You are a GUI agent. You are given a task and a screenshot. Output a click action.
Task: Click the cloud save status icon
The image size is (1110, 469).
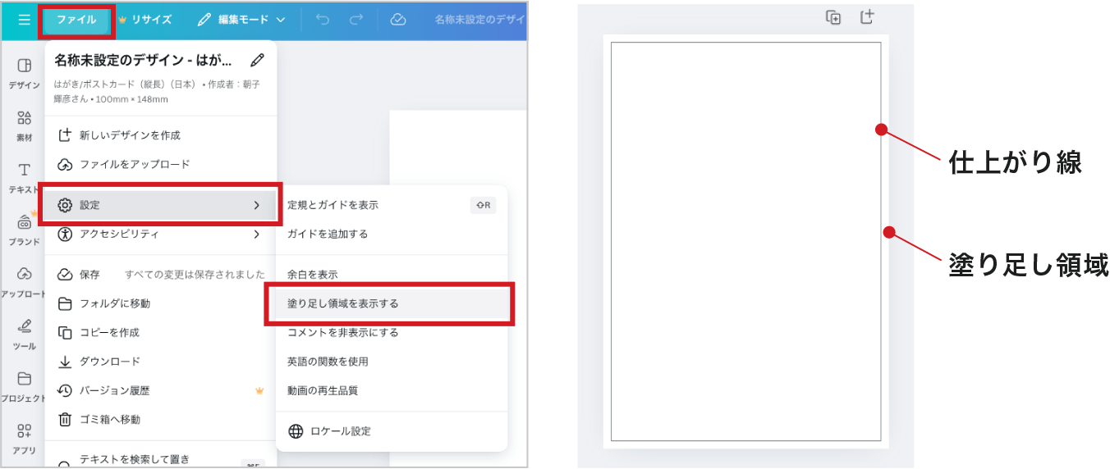398,20
